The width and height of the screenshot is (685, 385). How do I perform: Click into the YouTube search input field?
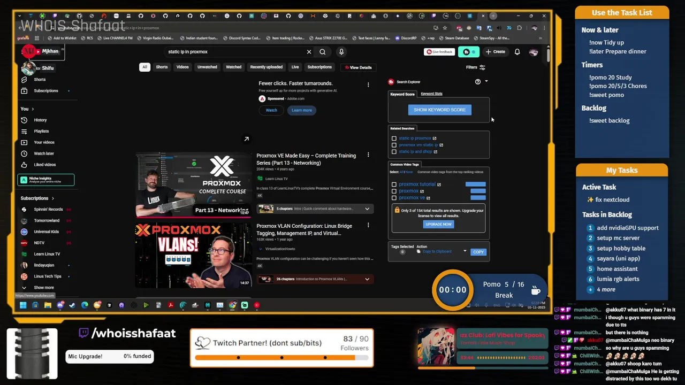pyautogui.click(x=234, y=52)
